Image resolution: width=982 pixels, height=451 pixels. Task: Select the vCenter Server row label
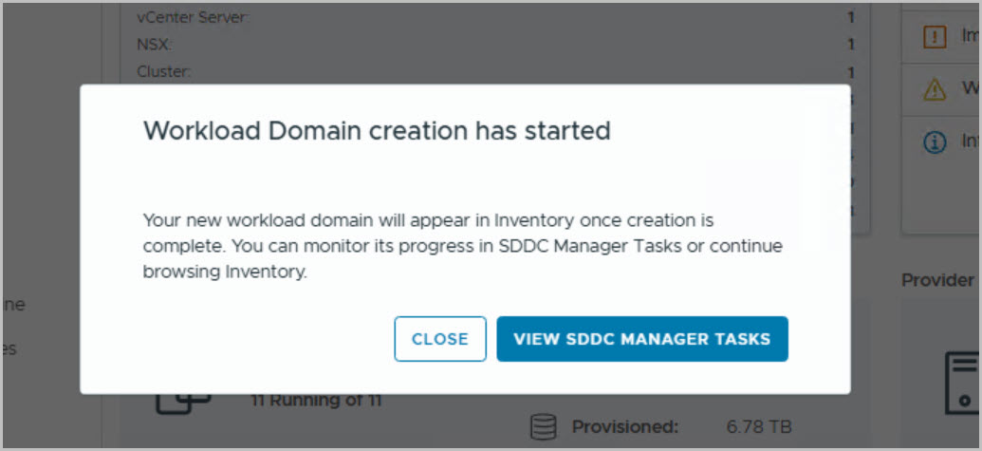193,17
